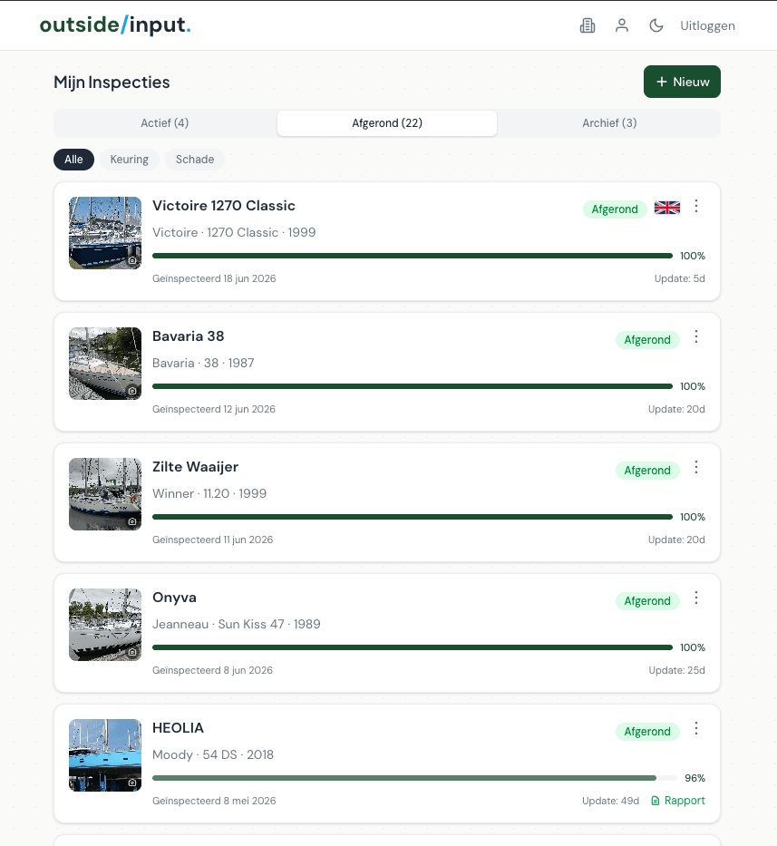
Task: Switch to the Actief (4) tab
Action: (x=165, y=123)
